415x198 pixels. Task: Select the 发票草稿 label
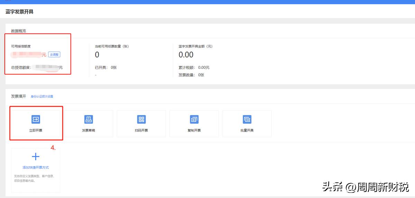89,130
